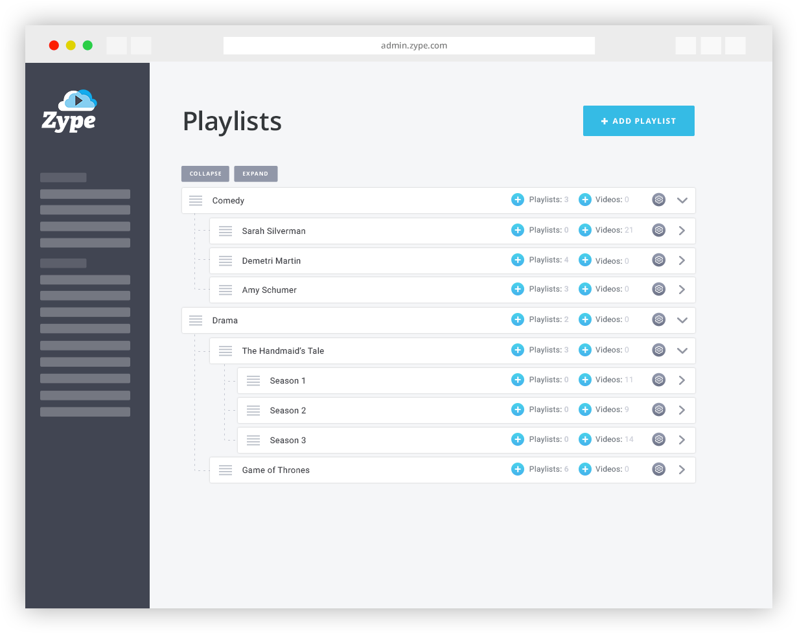
Task: Expand the Demetri Martin row chevron
Action: tap(682, 260)
